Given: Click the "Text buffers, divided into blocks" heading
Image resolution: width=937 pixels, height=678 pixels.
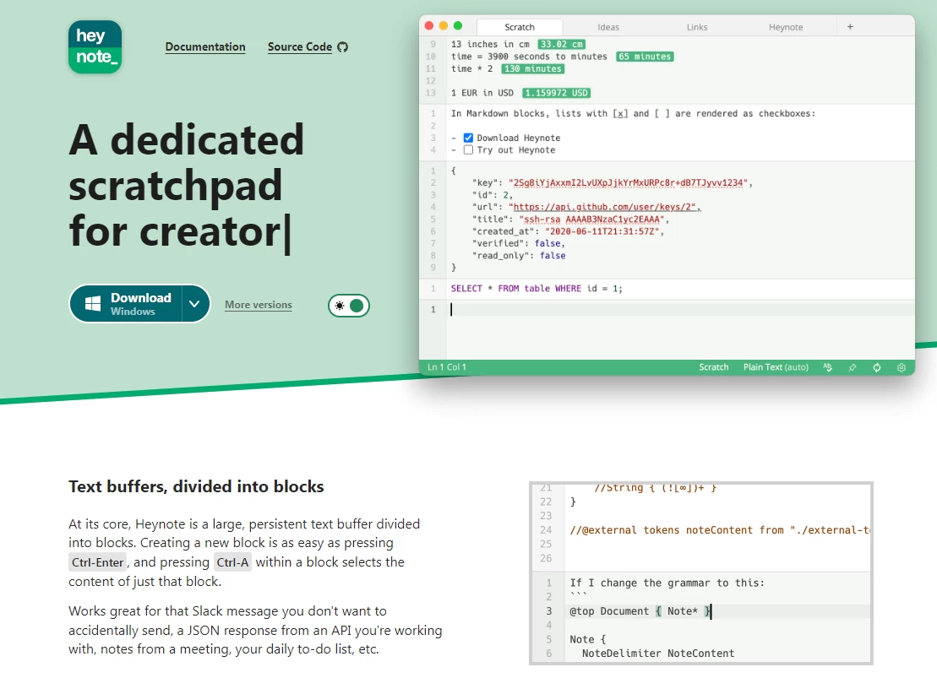Looking at the screenshot, I should click(x=196, y=487).
